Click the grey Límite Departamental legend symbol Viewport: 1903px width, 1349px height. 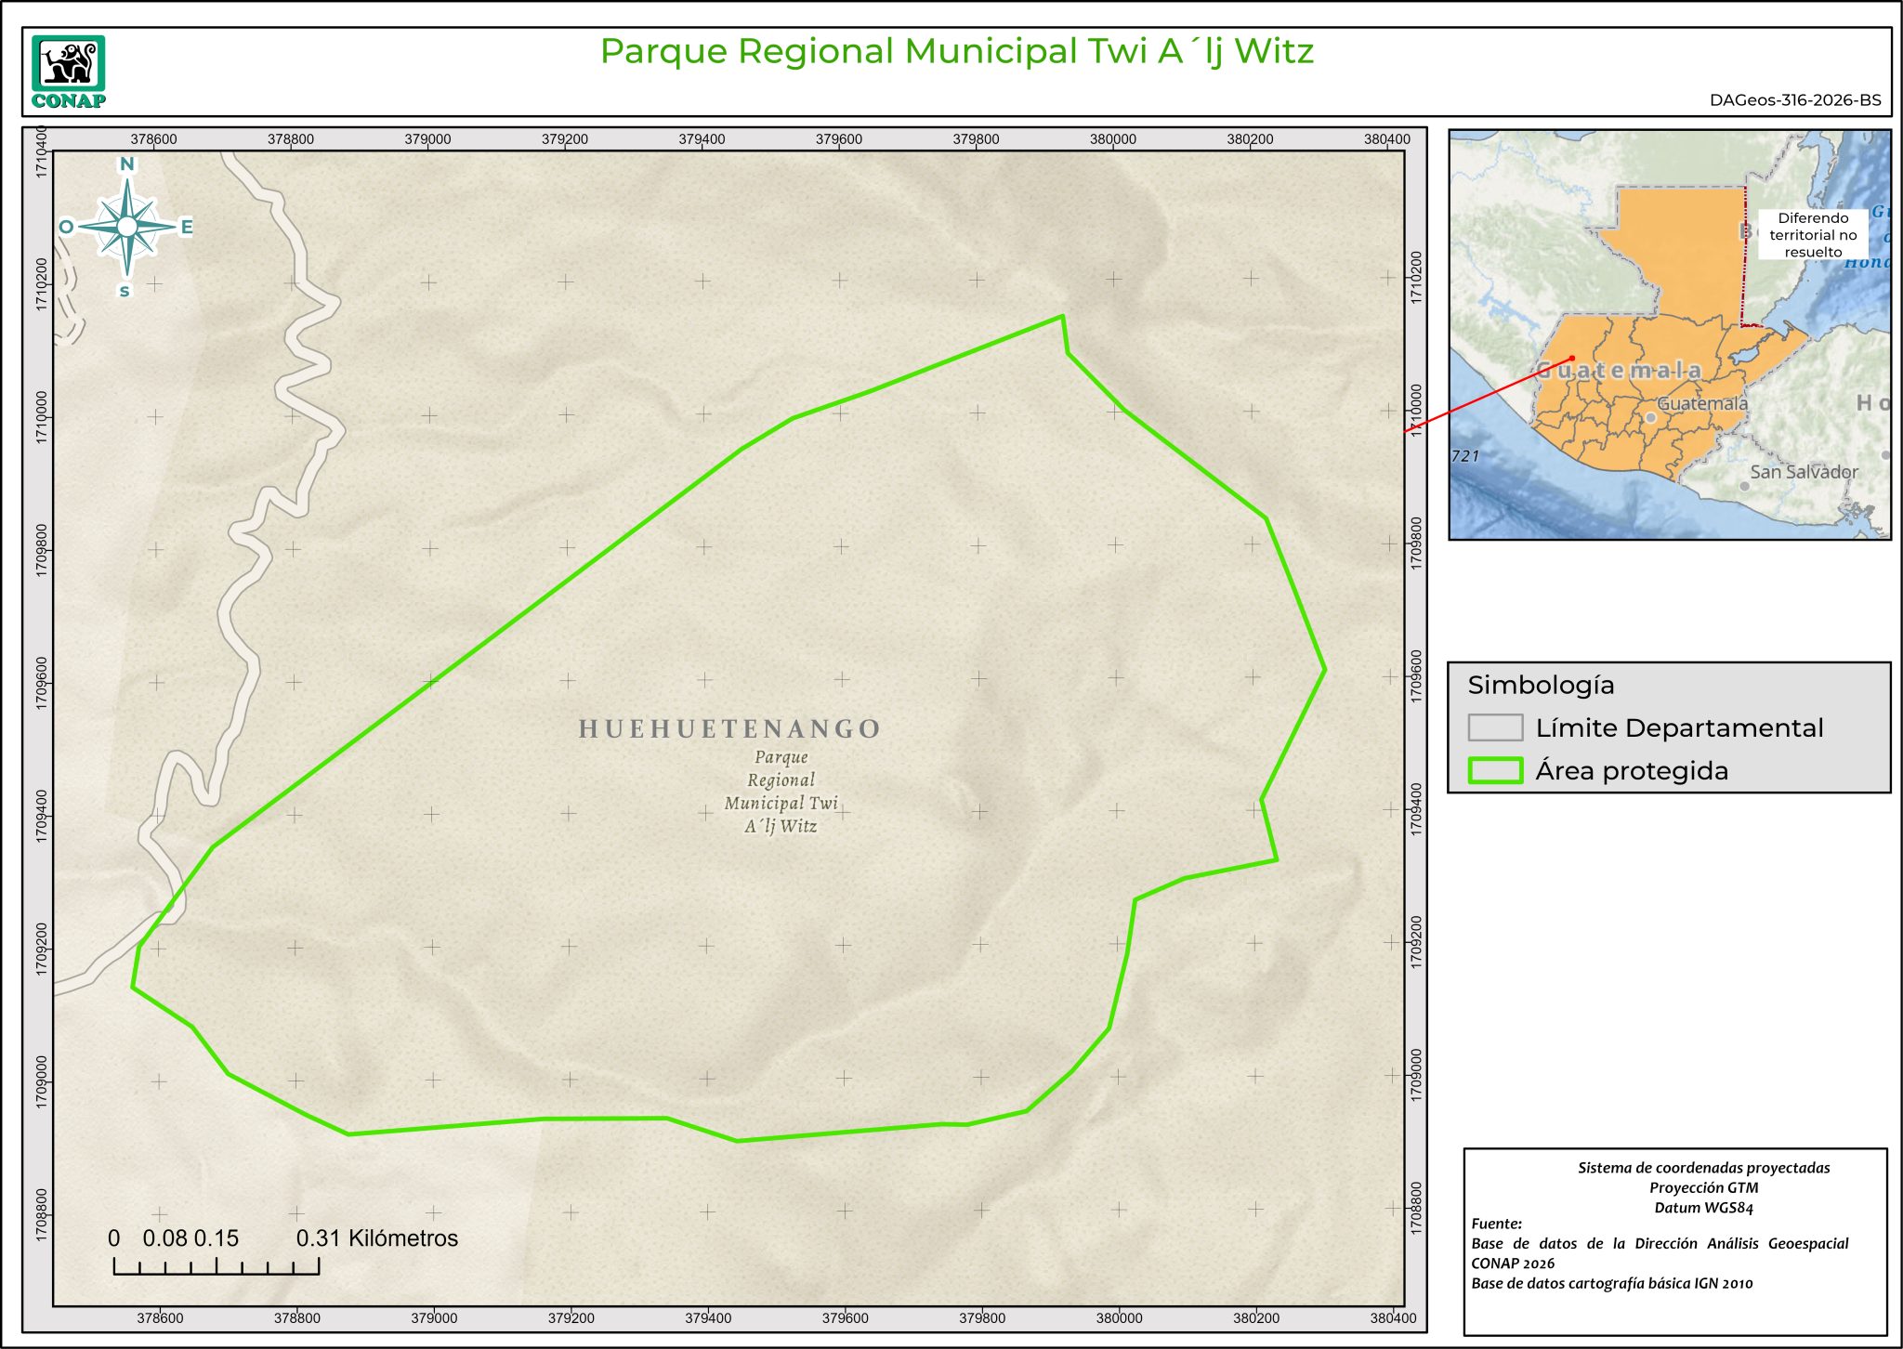tap(1494, 727)
